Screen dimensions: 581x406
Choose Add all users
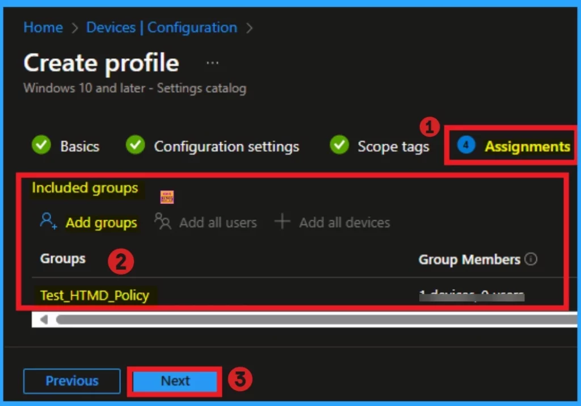pyautogui.click(x=218, y=223)
